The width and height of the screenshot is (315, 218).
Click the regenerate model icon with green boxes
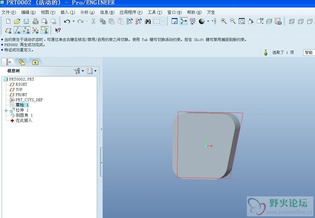pos(129,21)
